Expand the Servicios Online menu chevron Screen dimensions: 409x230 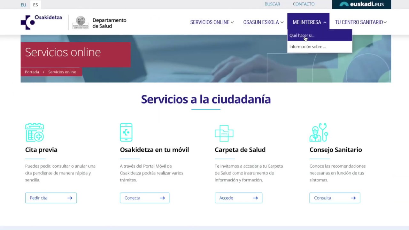pos(232,22)
